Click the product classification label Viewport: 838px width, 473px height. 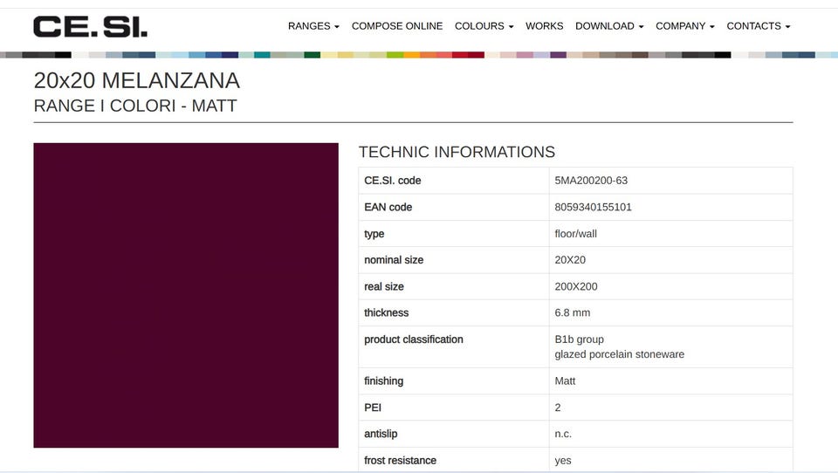coord(414,339)
